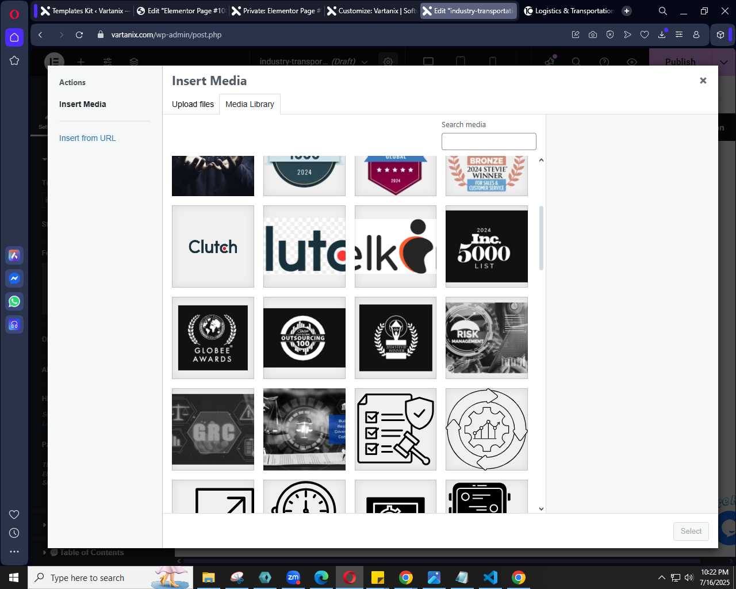Open a new browser tab
The width and height of the screenshot is (736, 589).
(x=627, y=11)
